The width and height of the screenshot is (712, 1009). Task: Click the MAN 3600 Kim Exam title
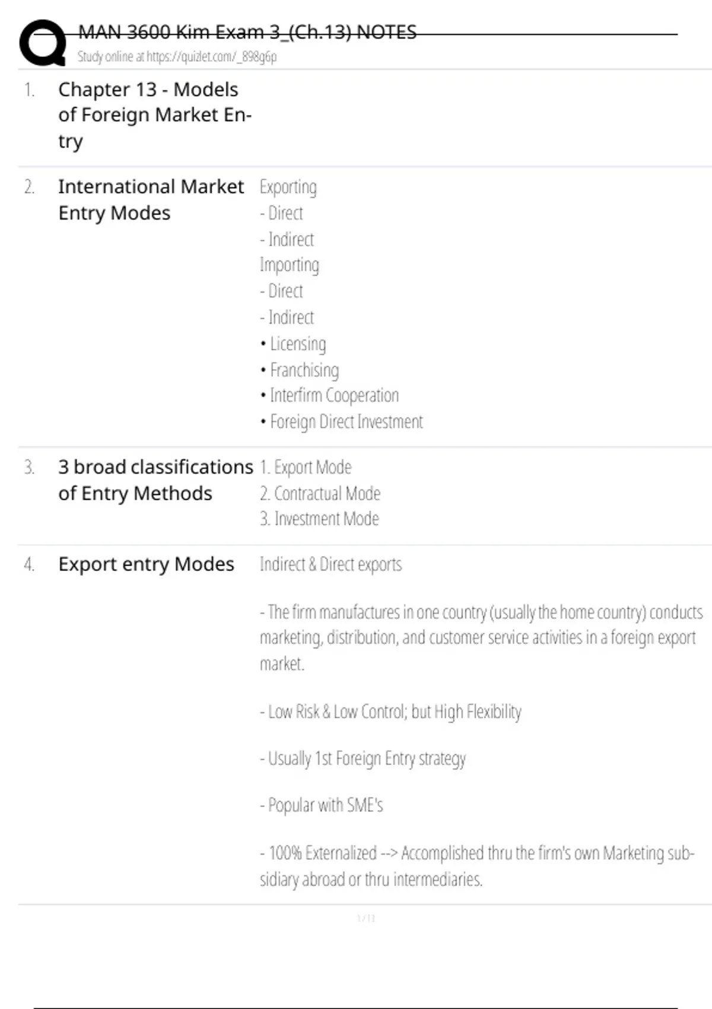tap(247, 32)
